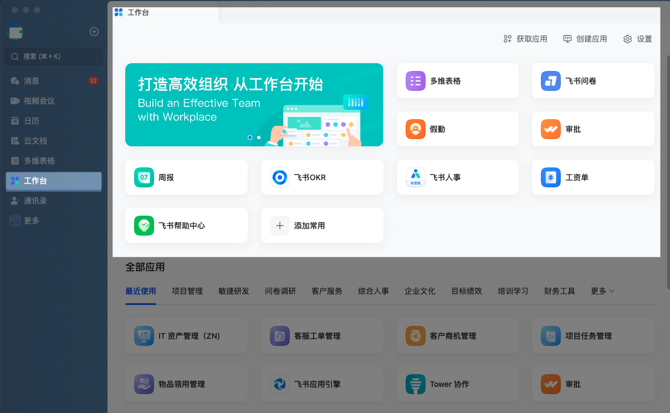Launch the Tower 协作 app icon

[415, 384]
